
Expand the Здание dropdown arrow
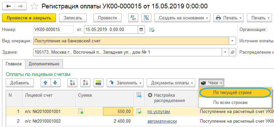(225, 52)
